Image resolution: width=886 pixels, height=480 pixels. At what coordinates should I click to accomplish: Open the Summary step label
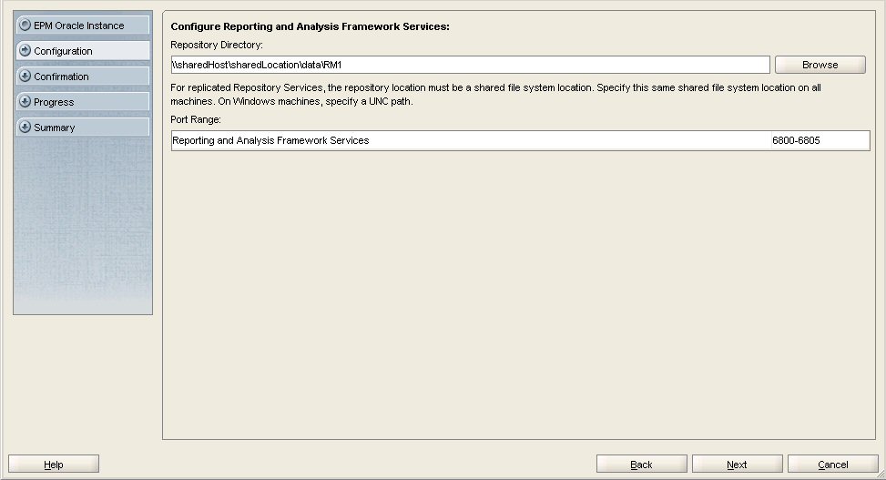(x=55, y=128)
